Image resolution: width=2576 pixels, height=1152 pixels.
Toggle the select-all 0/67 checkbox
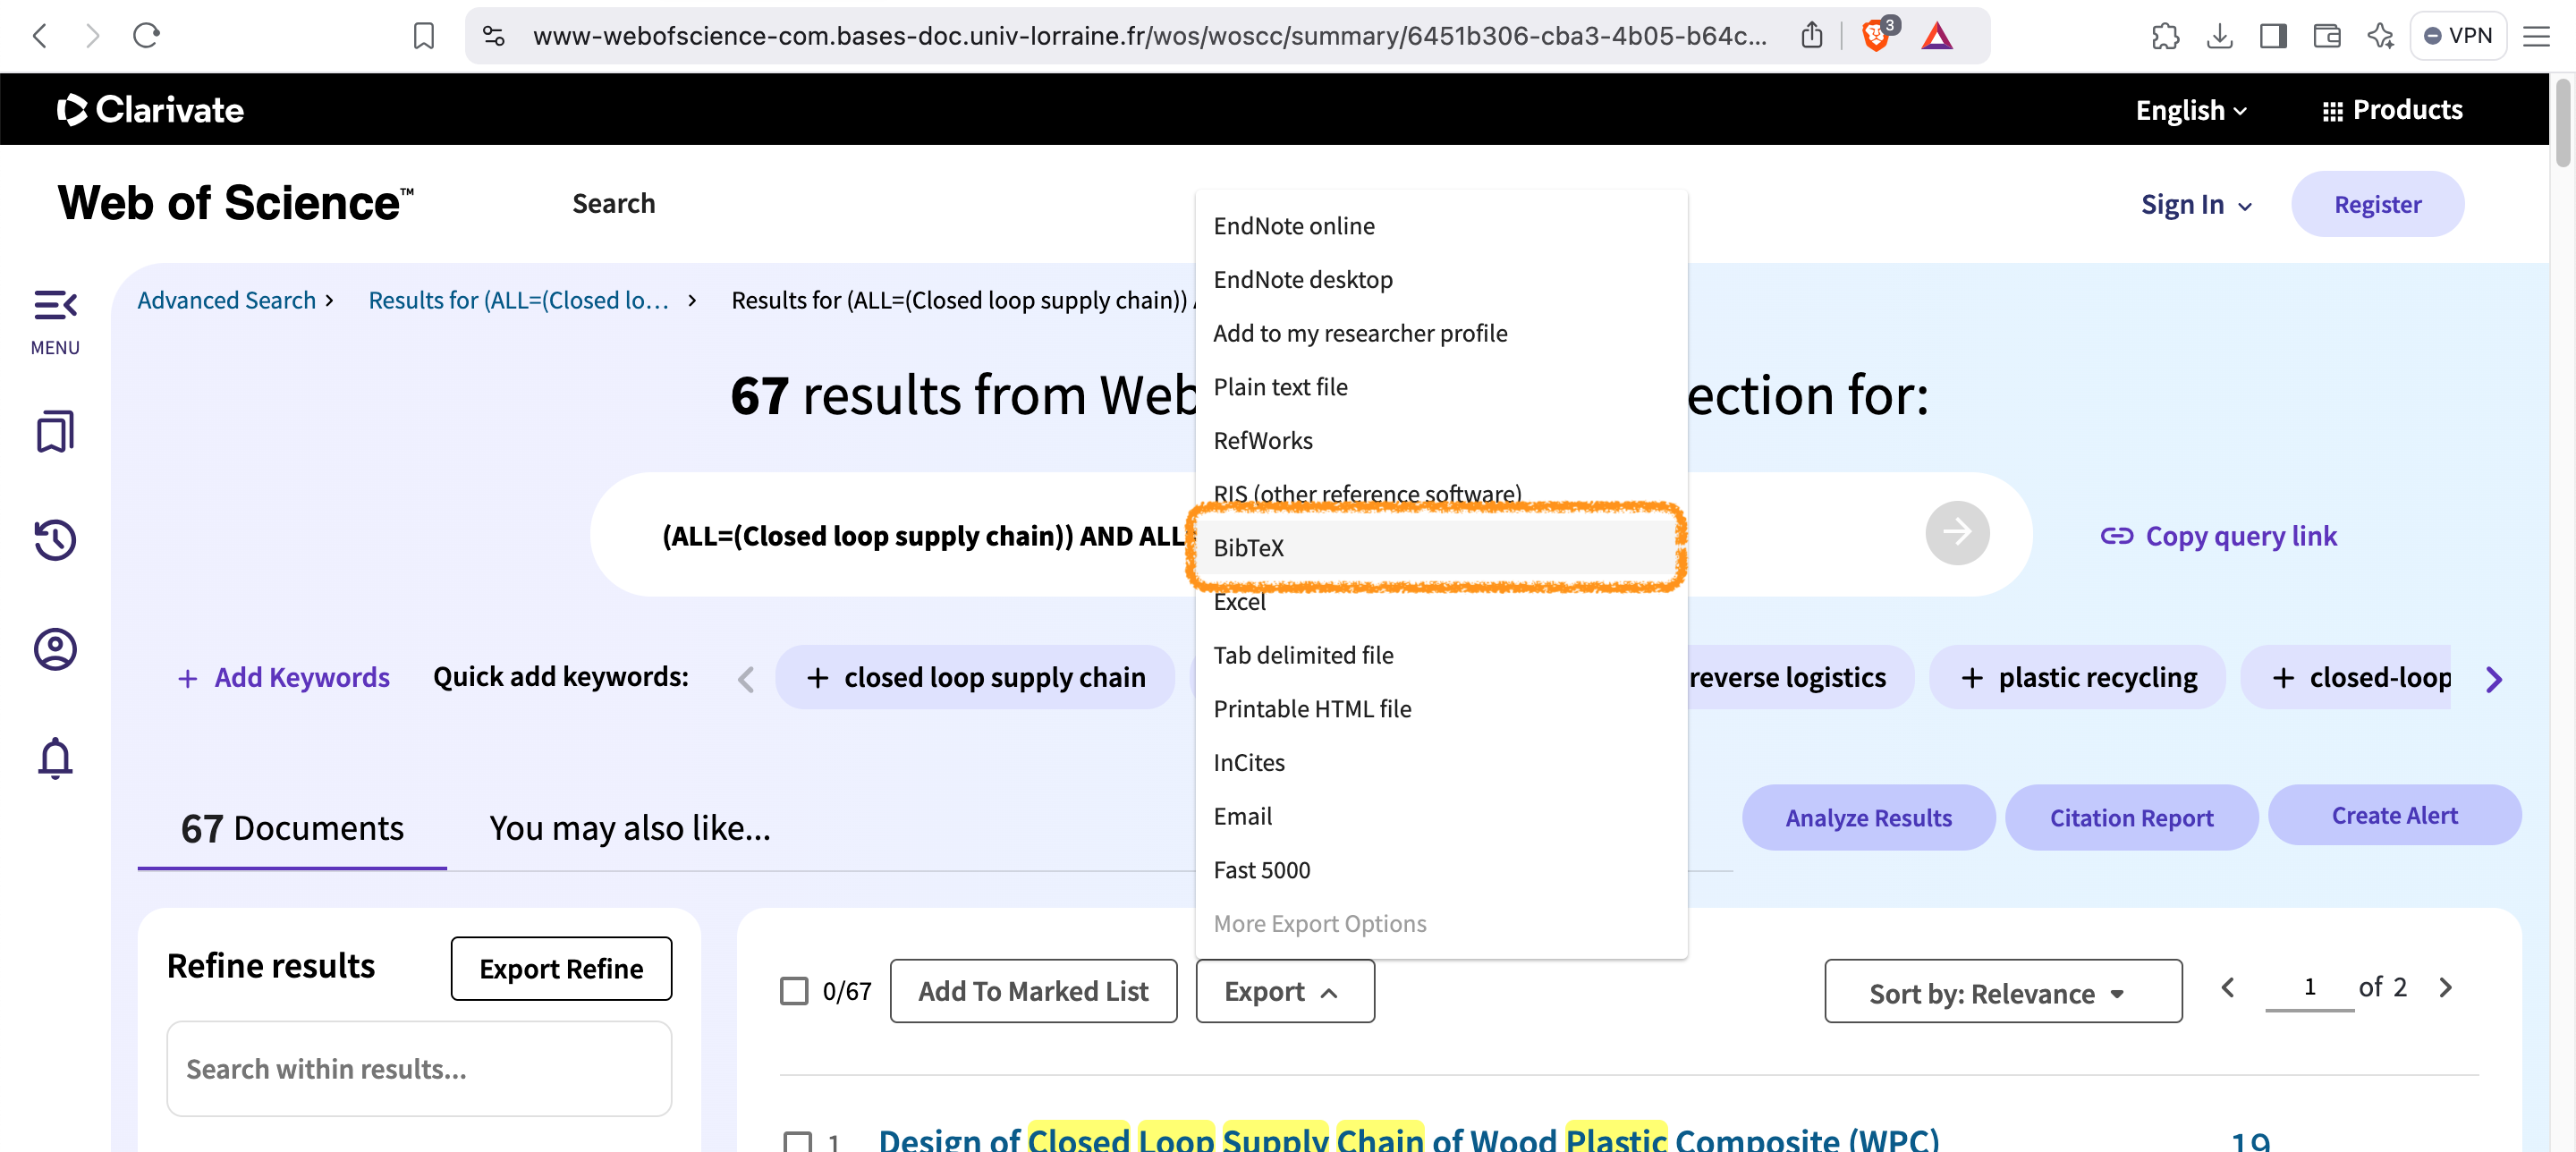(794, 991)
